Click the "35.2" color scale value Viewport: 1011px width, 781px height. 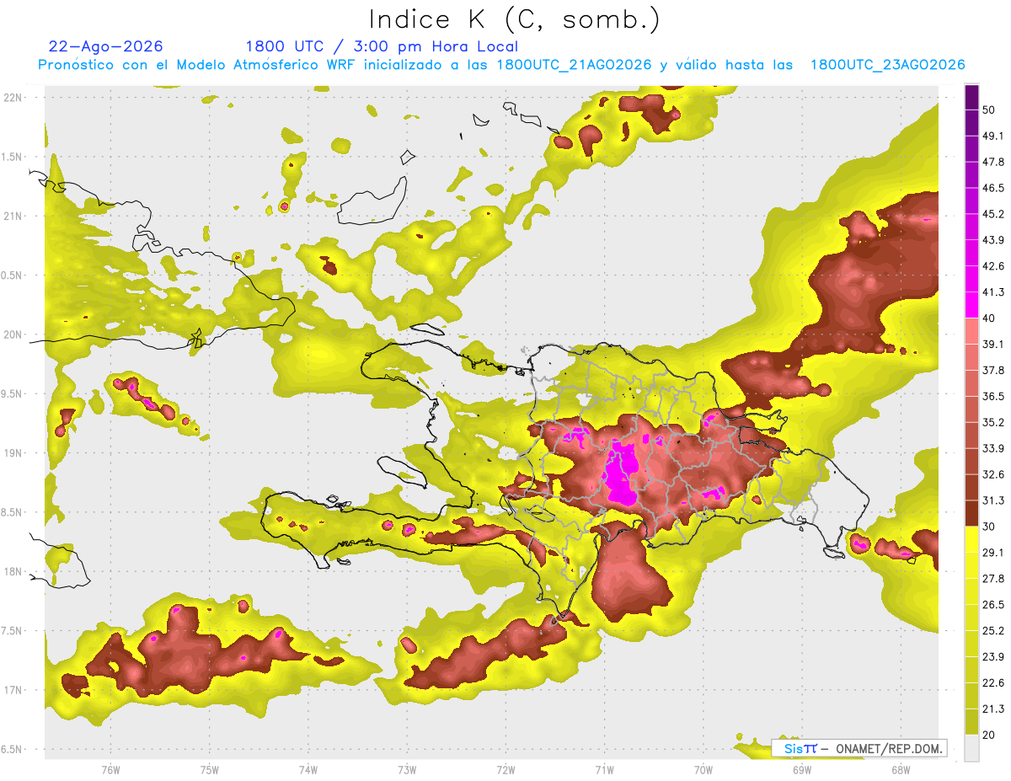pos(993,422)
